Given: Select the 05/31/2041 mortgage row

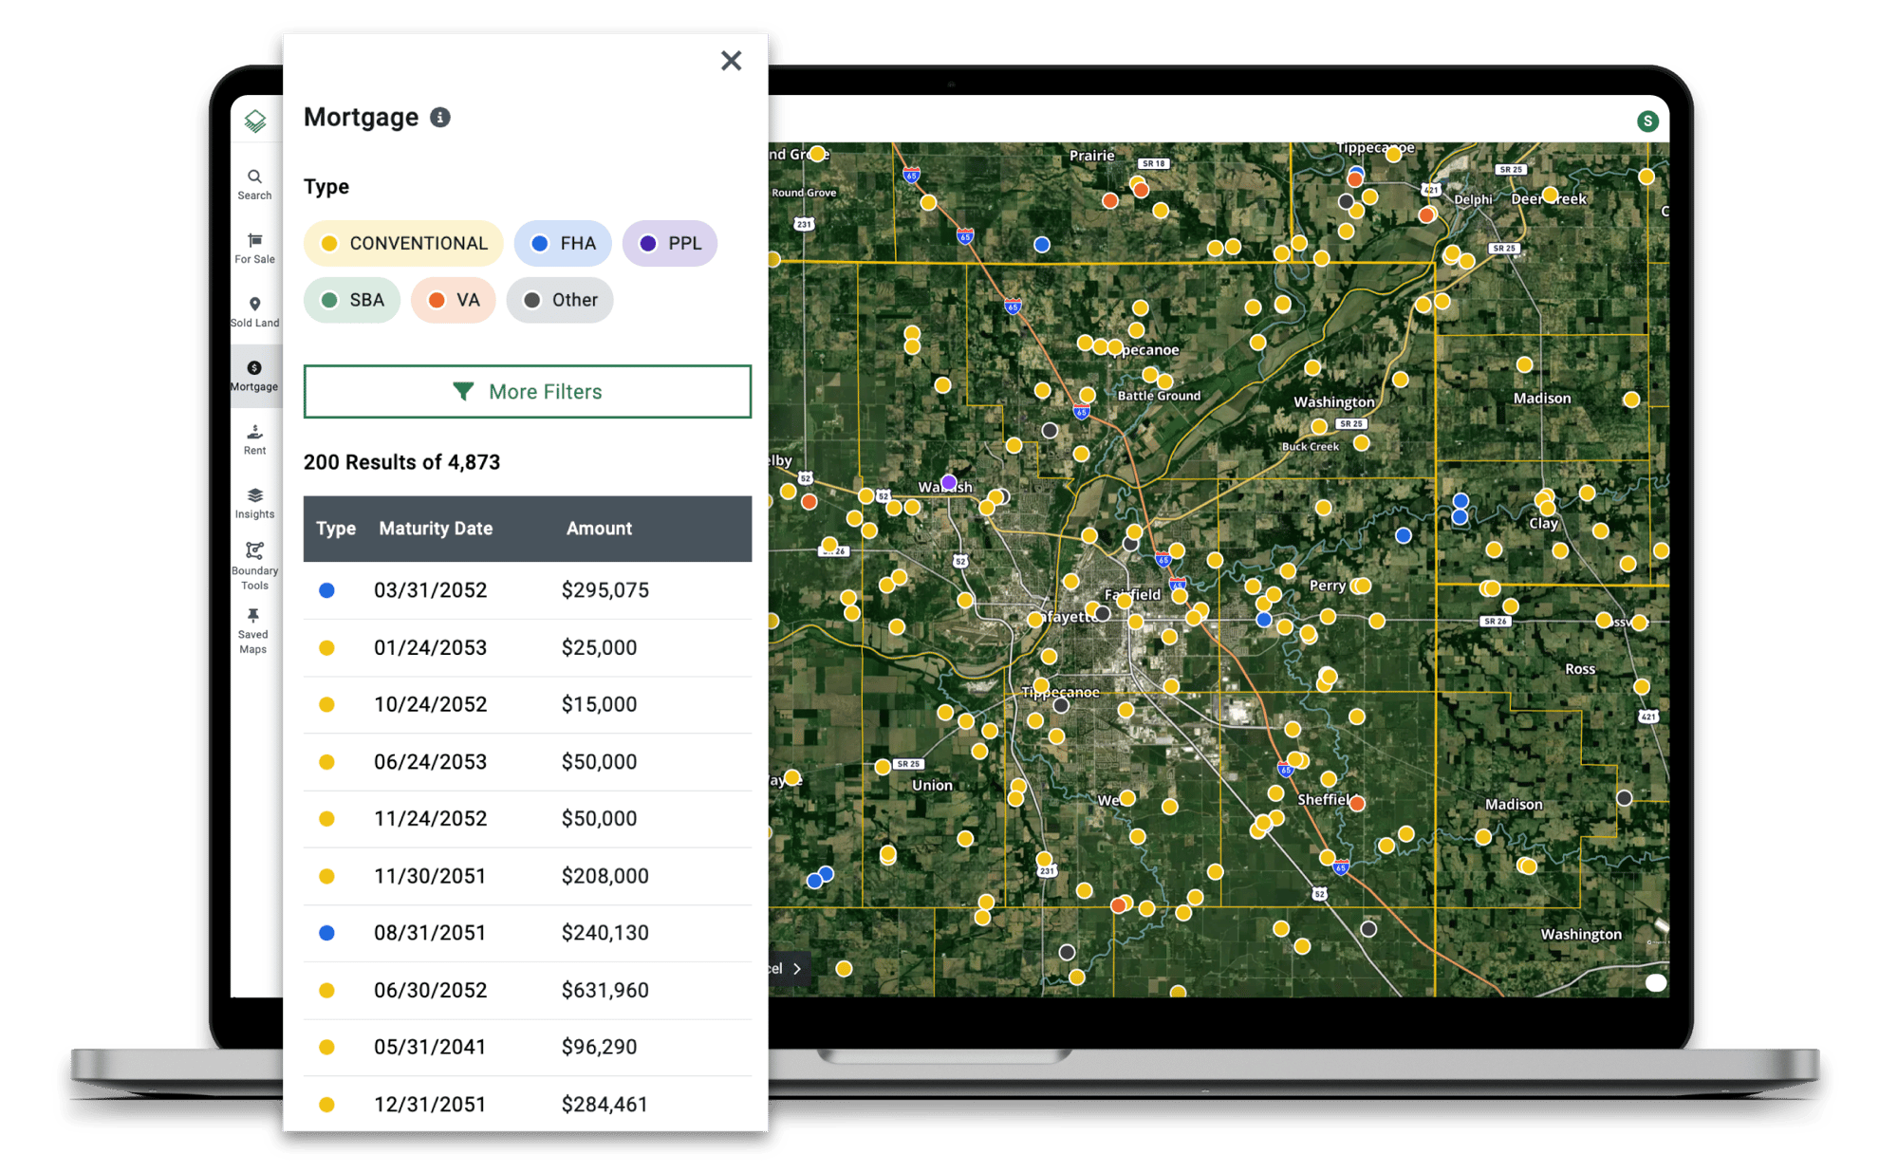Looking at the screenshot, I should 528,1047.
